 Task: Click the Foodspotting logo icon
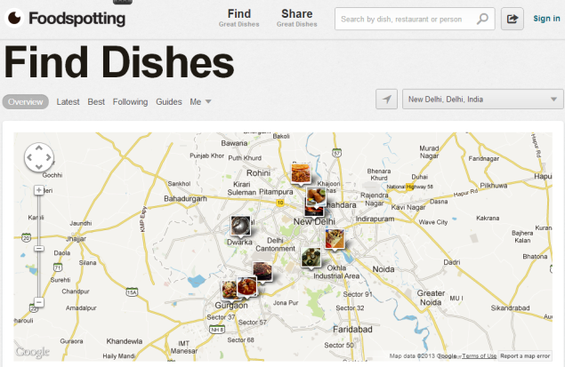click(x=14, y=18)
